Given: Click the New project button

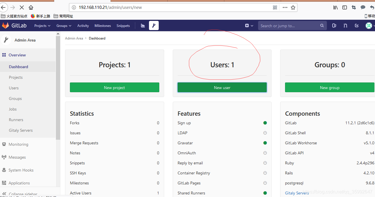Looking at the screenshot, I should click(x=115, y=87).
